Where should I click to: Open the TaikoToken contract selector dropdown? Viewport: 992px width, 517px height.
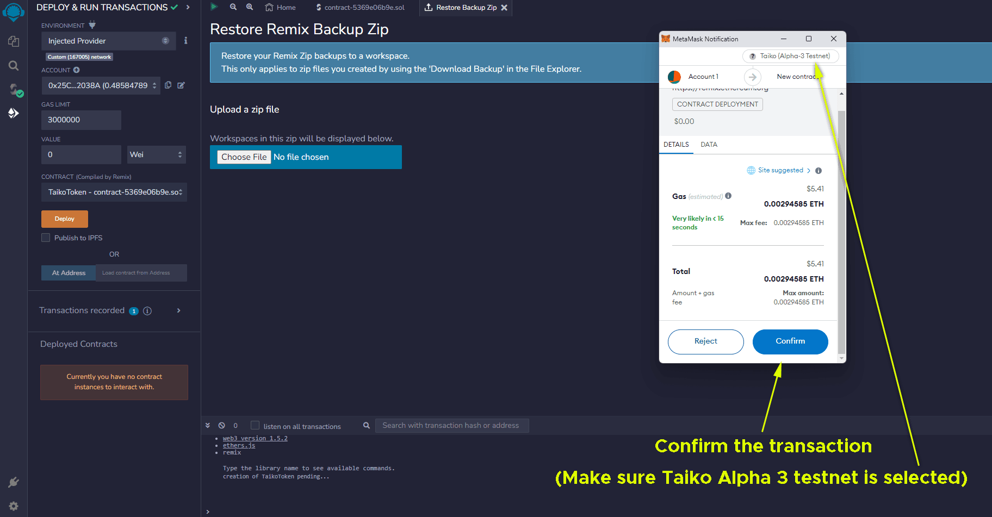(114, 192)
